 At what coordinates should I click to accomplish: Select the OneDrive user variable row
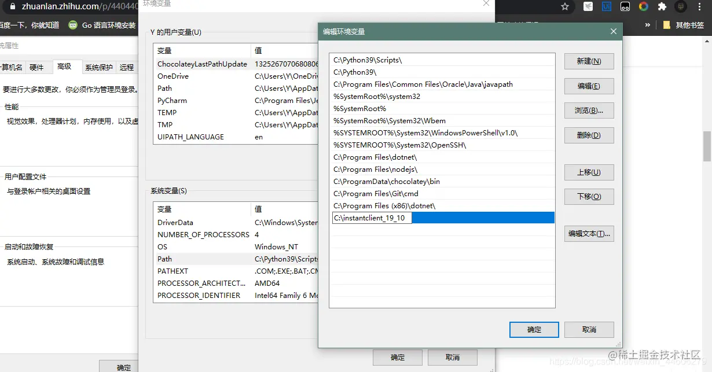click(x=236, y=76)
